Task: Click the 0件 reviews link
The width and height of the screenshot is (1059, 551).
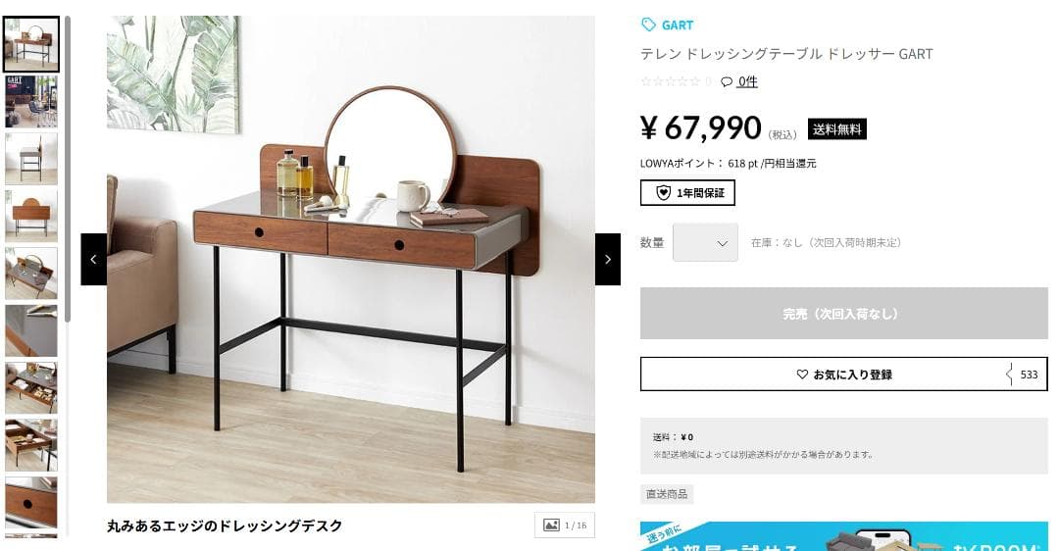Action: (747, 81)
